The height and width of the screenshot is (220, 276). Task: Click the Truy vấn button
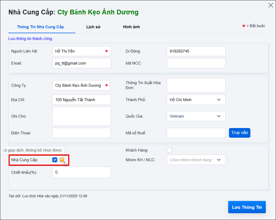[240, 133]
